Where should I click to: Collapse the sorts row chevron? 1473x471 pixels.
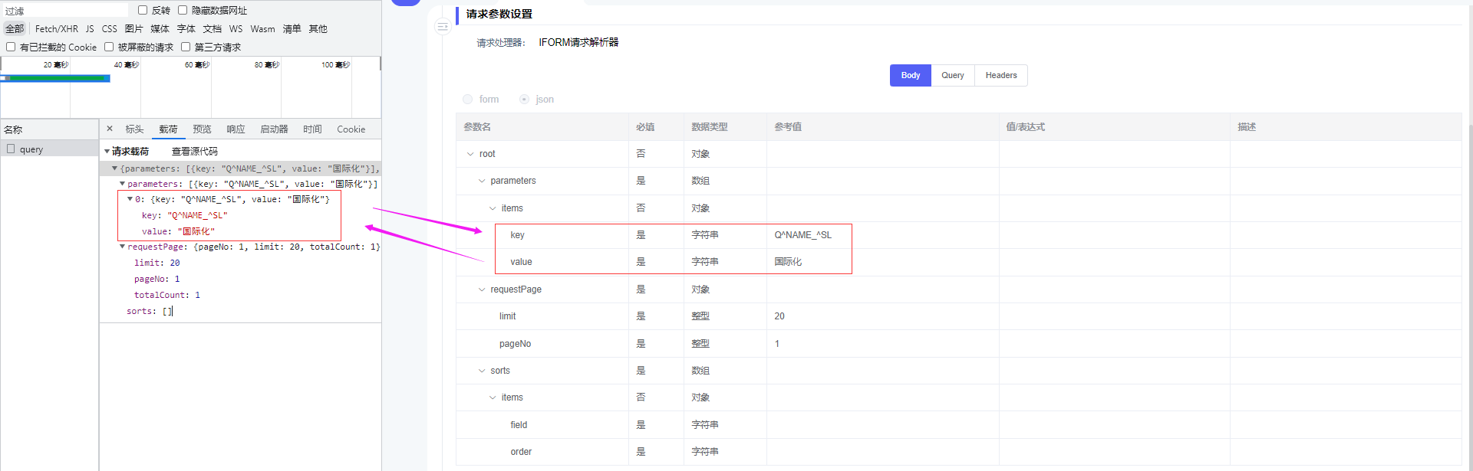(x=482, y=371)
